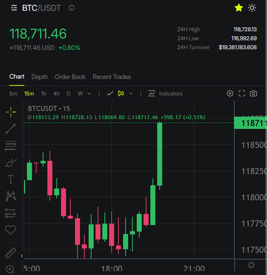Image resolution: width=267 pixels, height=275 pixels.
Task: Collapse the drawing toolbar arrow
Action: click(22, 256)
